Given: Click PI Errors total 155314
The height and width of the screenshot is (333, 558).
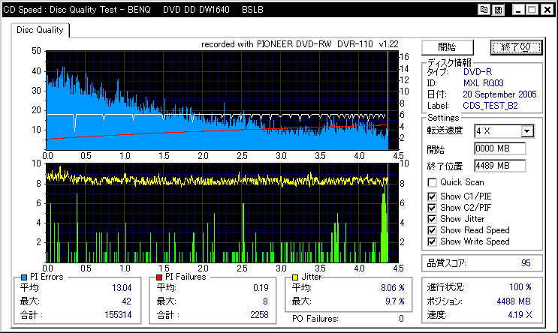Looking at the screenshot, I should 118,315.
